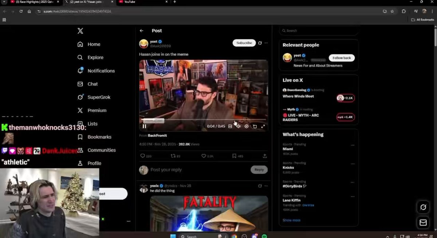
Task: Bookmark this page with star icon
Action: (x=392, y=11)
